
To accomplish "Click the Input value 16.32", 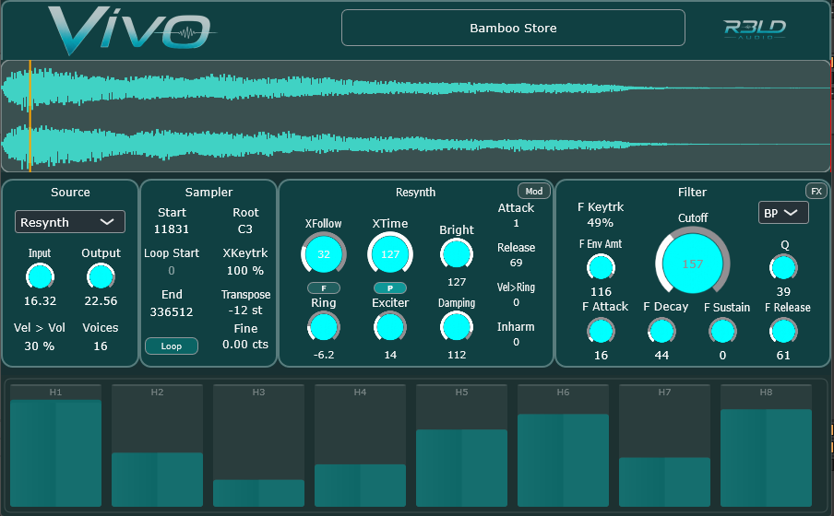I will 40,300.
